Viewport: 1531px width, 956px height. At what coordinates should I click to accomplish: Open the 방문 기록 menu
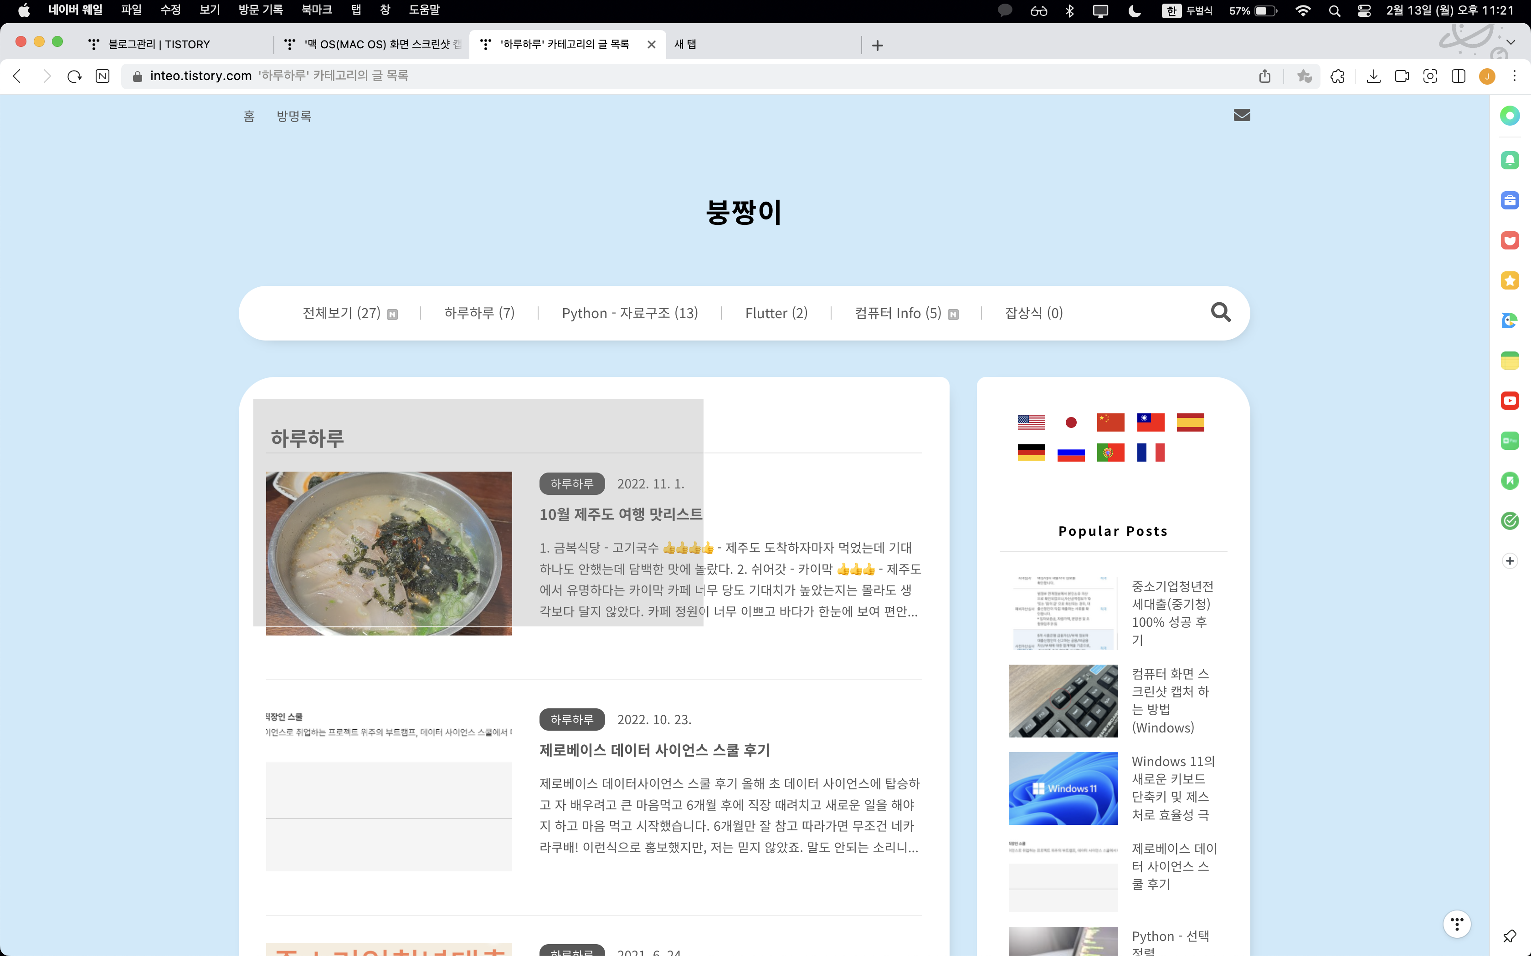[x=261, y=10]
